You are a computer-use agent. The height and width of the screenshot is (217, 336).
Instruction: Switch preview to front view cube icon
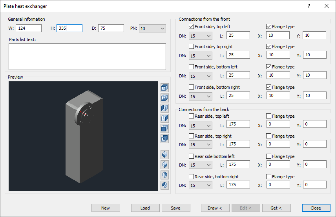(x=164, y=128)
